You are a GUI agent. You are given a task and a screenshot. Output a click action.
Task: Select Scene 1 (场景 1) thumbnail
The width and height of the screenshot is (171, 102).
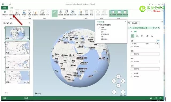click(17, 33)
